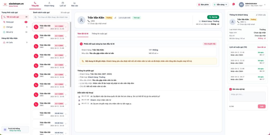270x135 pixels.
Task: Open the 21:46 call history entry
Action: point(247,54)
